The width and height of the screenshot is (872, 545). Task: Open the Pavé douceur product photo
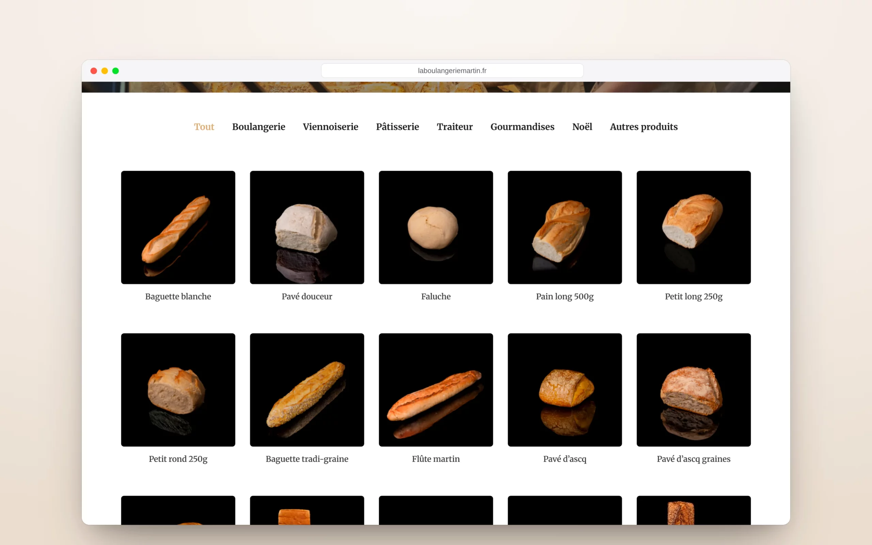307,228
